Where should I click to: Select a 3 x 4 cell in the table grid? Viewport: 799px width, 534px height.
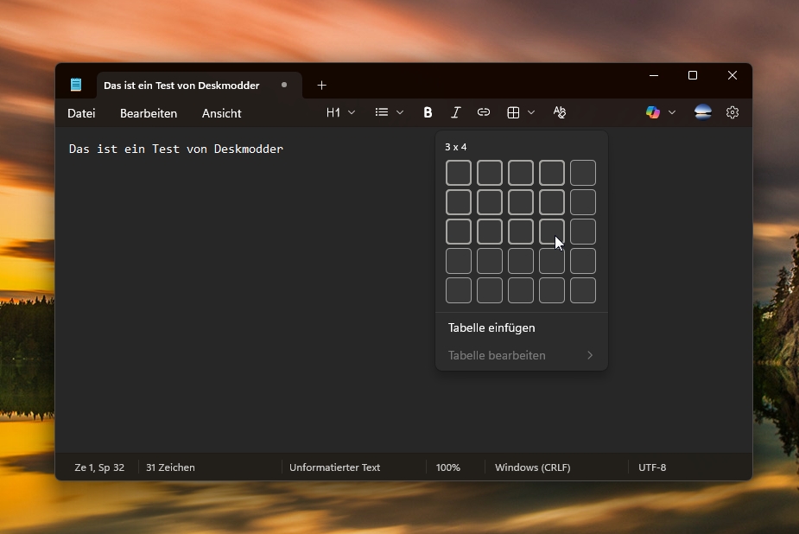(x=552, y=231)
